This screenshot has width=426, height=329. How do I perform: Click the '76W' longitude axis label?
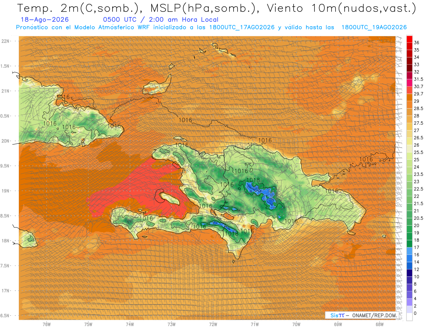click(x=47, y=324)
